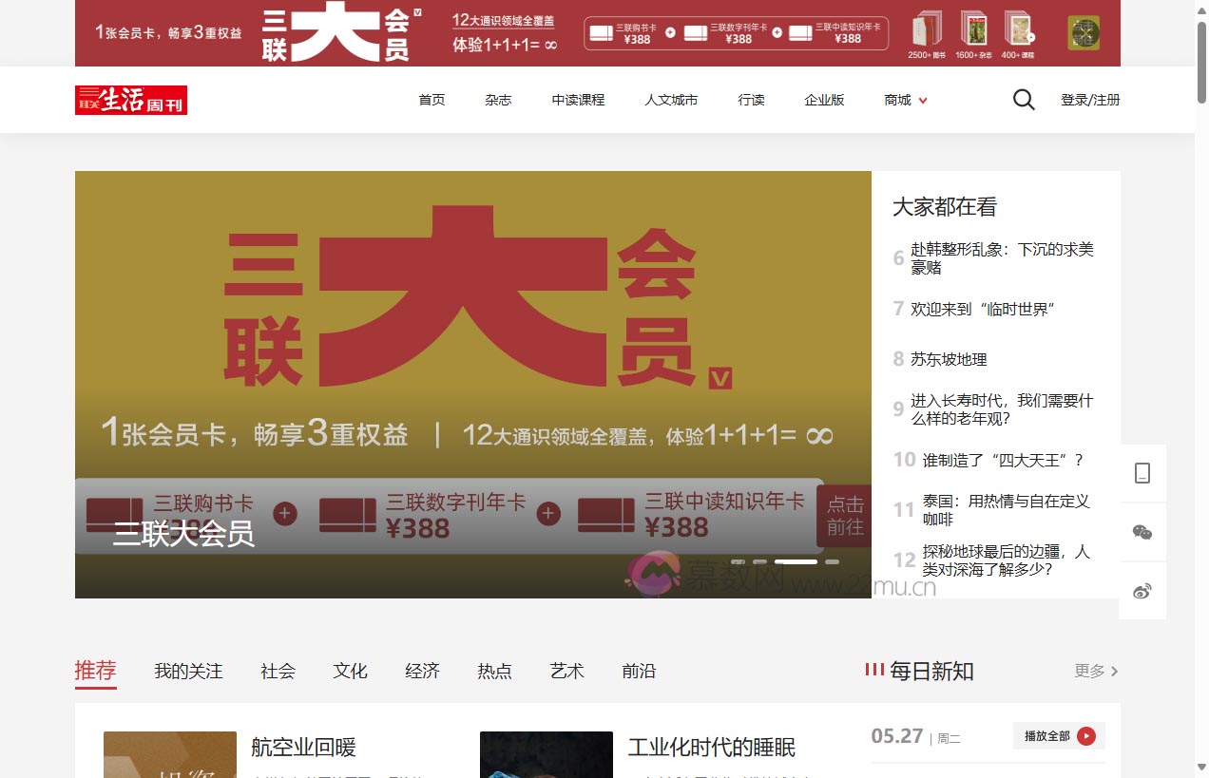Click the 登录/注册 link
Image resolution: width=1209 pixels, height=778 pixels.
click(x=1090, y=99)
